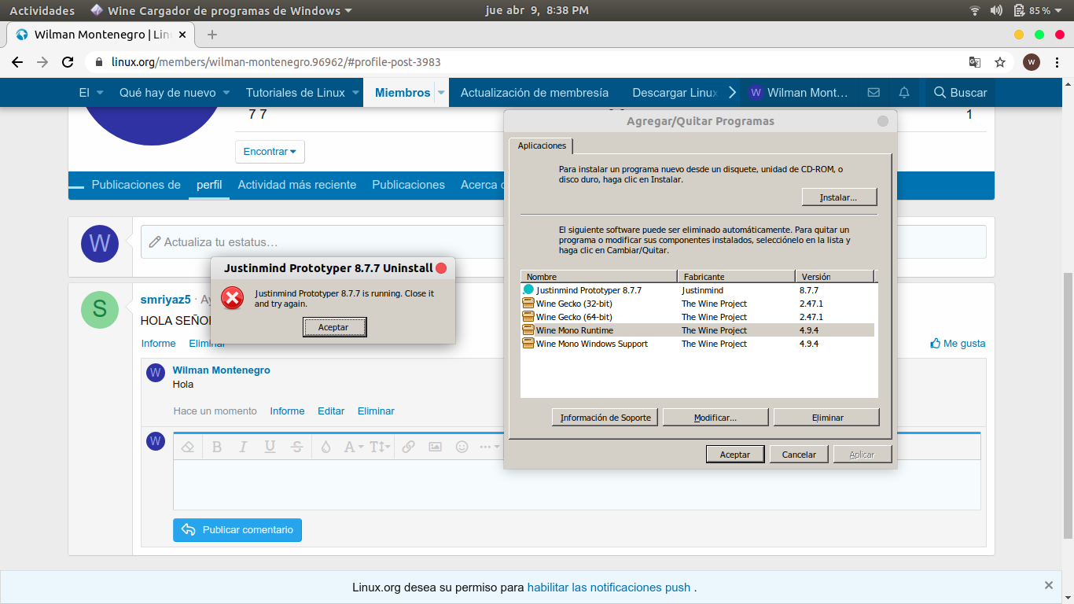Toggle bold in comment editor
This screenshot has height=604, width=1074.
(x=217, y=447)
